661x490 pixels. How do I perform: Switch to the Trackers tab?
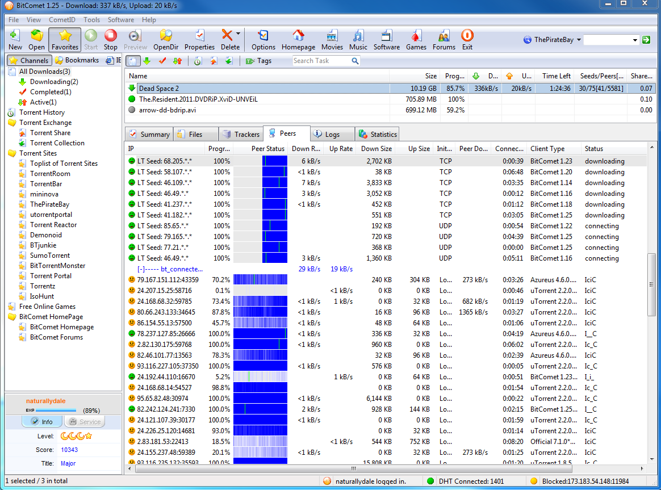point(242,135)
